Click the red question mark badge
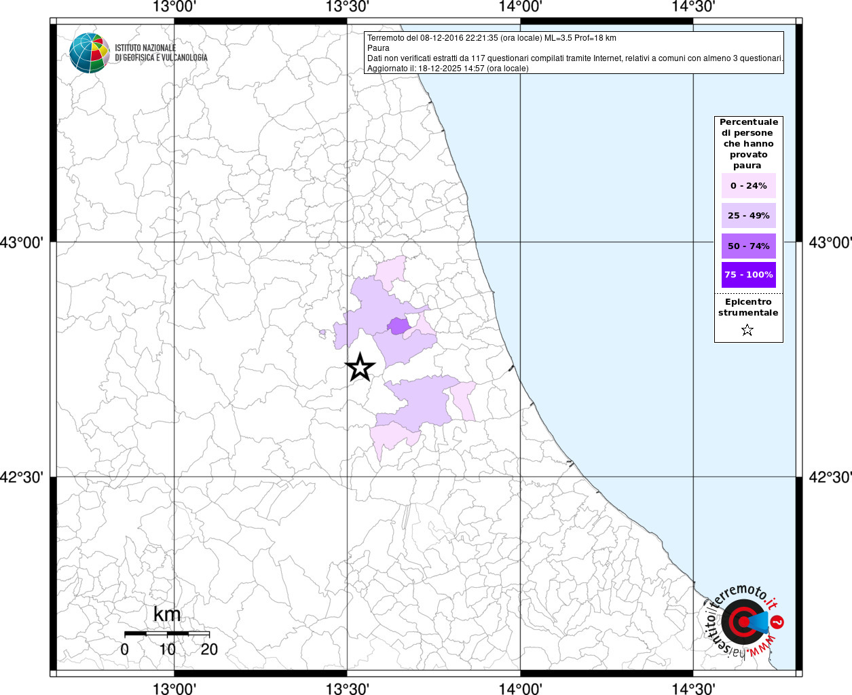This screenshot has width=852, height=695. pyautogui.click(x=778, y=622)
